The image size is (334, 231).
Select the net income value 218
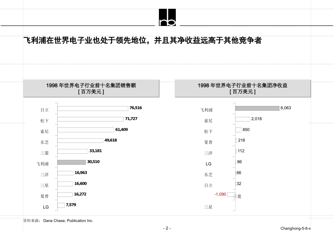[242, 140]
